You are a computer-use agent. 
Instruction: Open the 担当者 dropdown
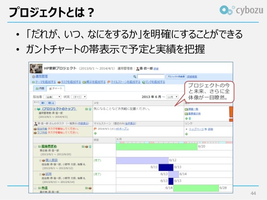[x=52, y=97]
